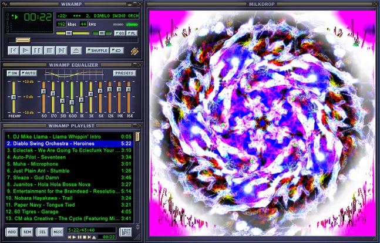The image size is (380, 243).
Task: Enable the equalizer AUTO button
Action: pyautogui.click(x=29, y=73)
